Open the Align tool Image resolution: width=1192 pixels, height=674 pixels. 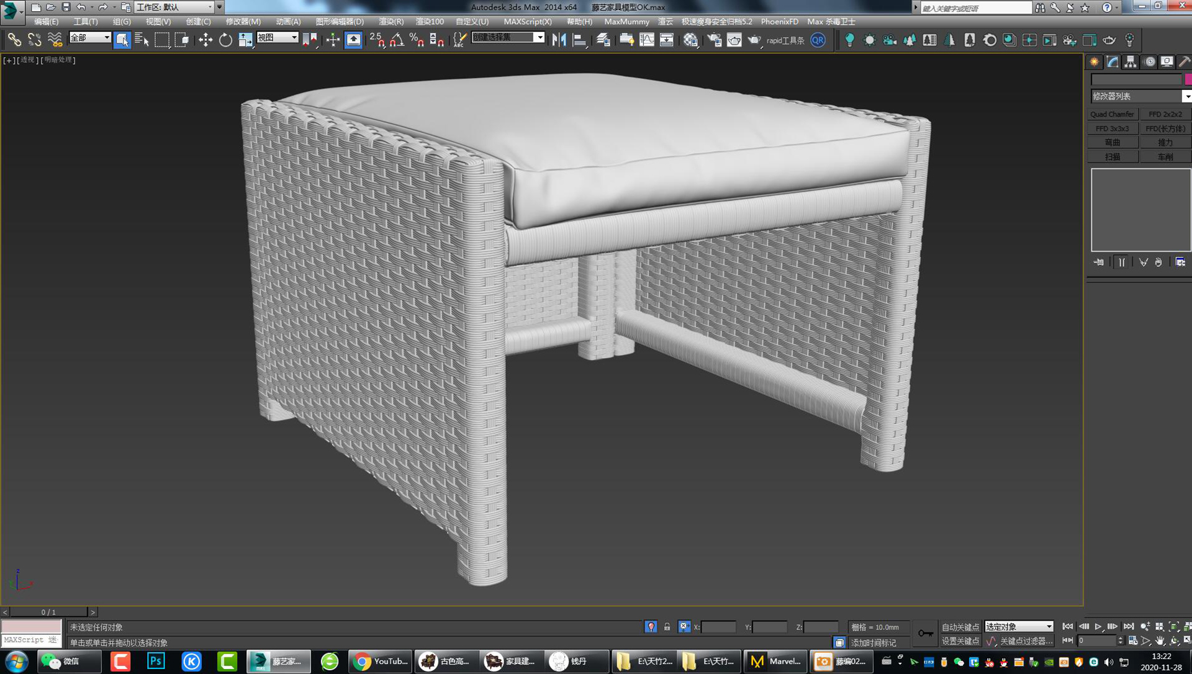579,40
